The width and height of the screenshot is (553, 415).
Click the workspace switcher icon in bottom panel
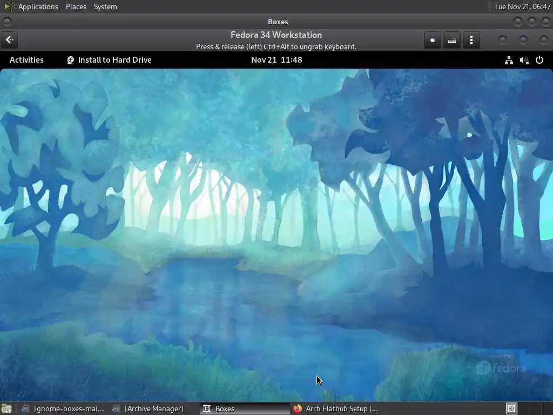tap(511, 409)
